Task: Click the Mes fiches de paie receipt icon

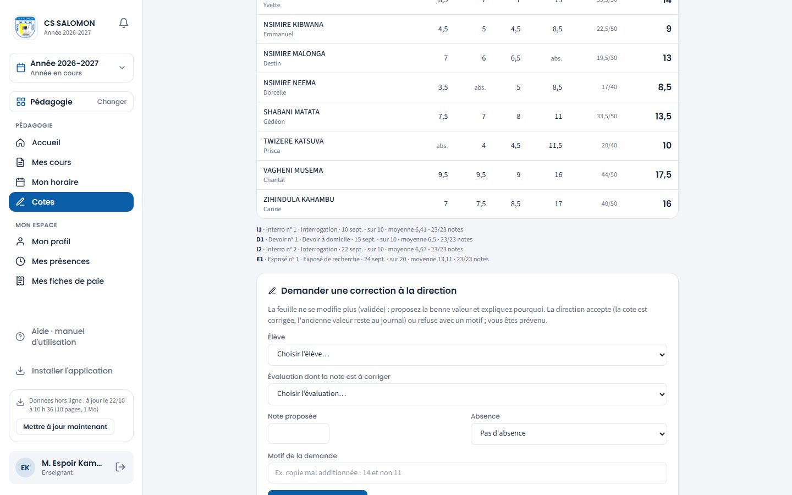Action: (20, 281)
